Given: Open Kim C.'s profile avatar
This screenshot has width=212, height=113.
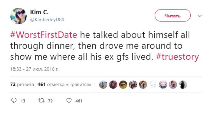Looking at the screenshot, I should pos(19,16).
